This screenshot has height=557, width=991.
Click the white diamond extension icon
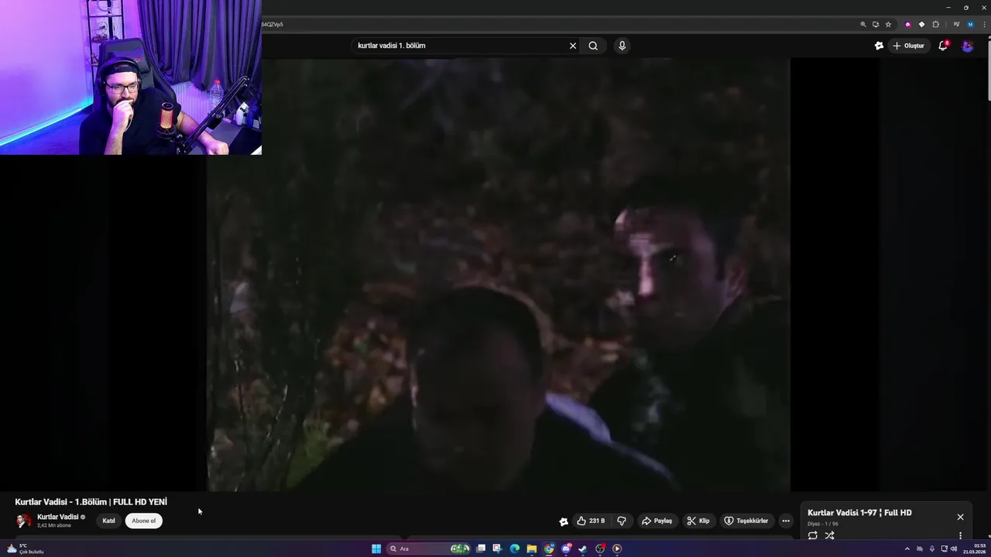[x=921, y=25]
